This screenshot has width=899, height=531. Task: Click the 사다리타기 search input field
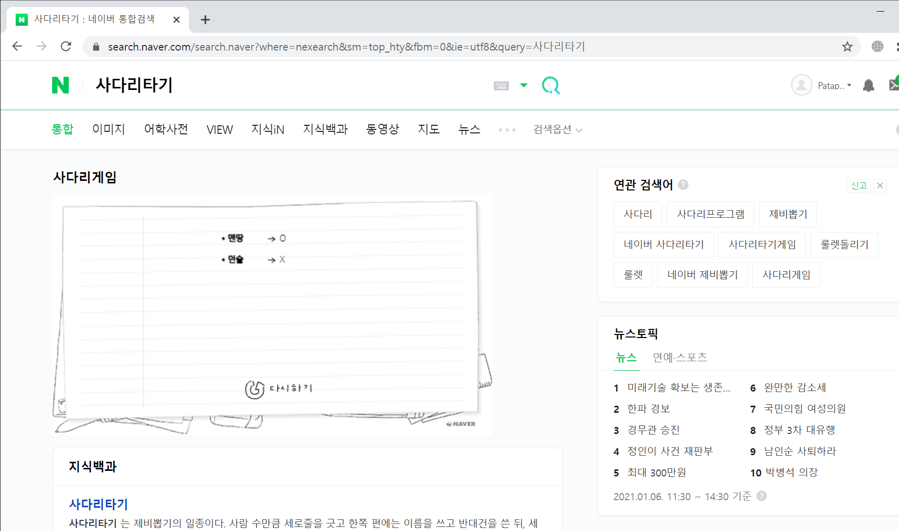pyautogui.click(x=288, y=85)
